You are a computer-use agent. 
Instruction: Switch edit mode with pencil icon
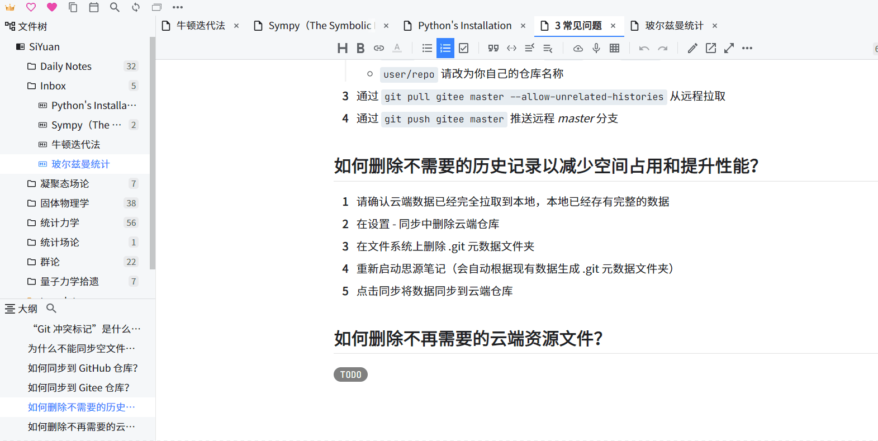[692, 48]
